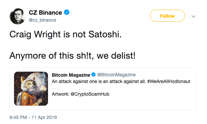Image resolution: width=207 pixels, height=124 pixels.
Task: Expand the tweet options chevron menu
Action: (x=193, y=16)
